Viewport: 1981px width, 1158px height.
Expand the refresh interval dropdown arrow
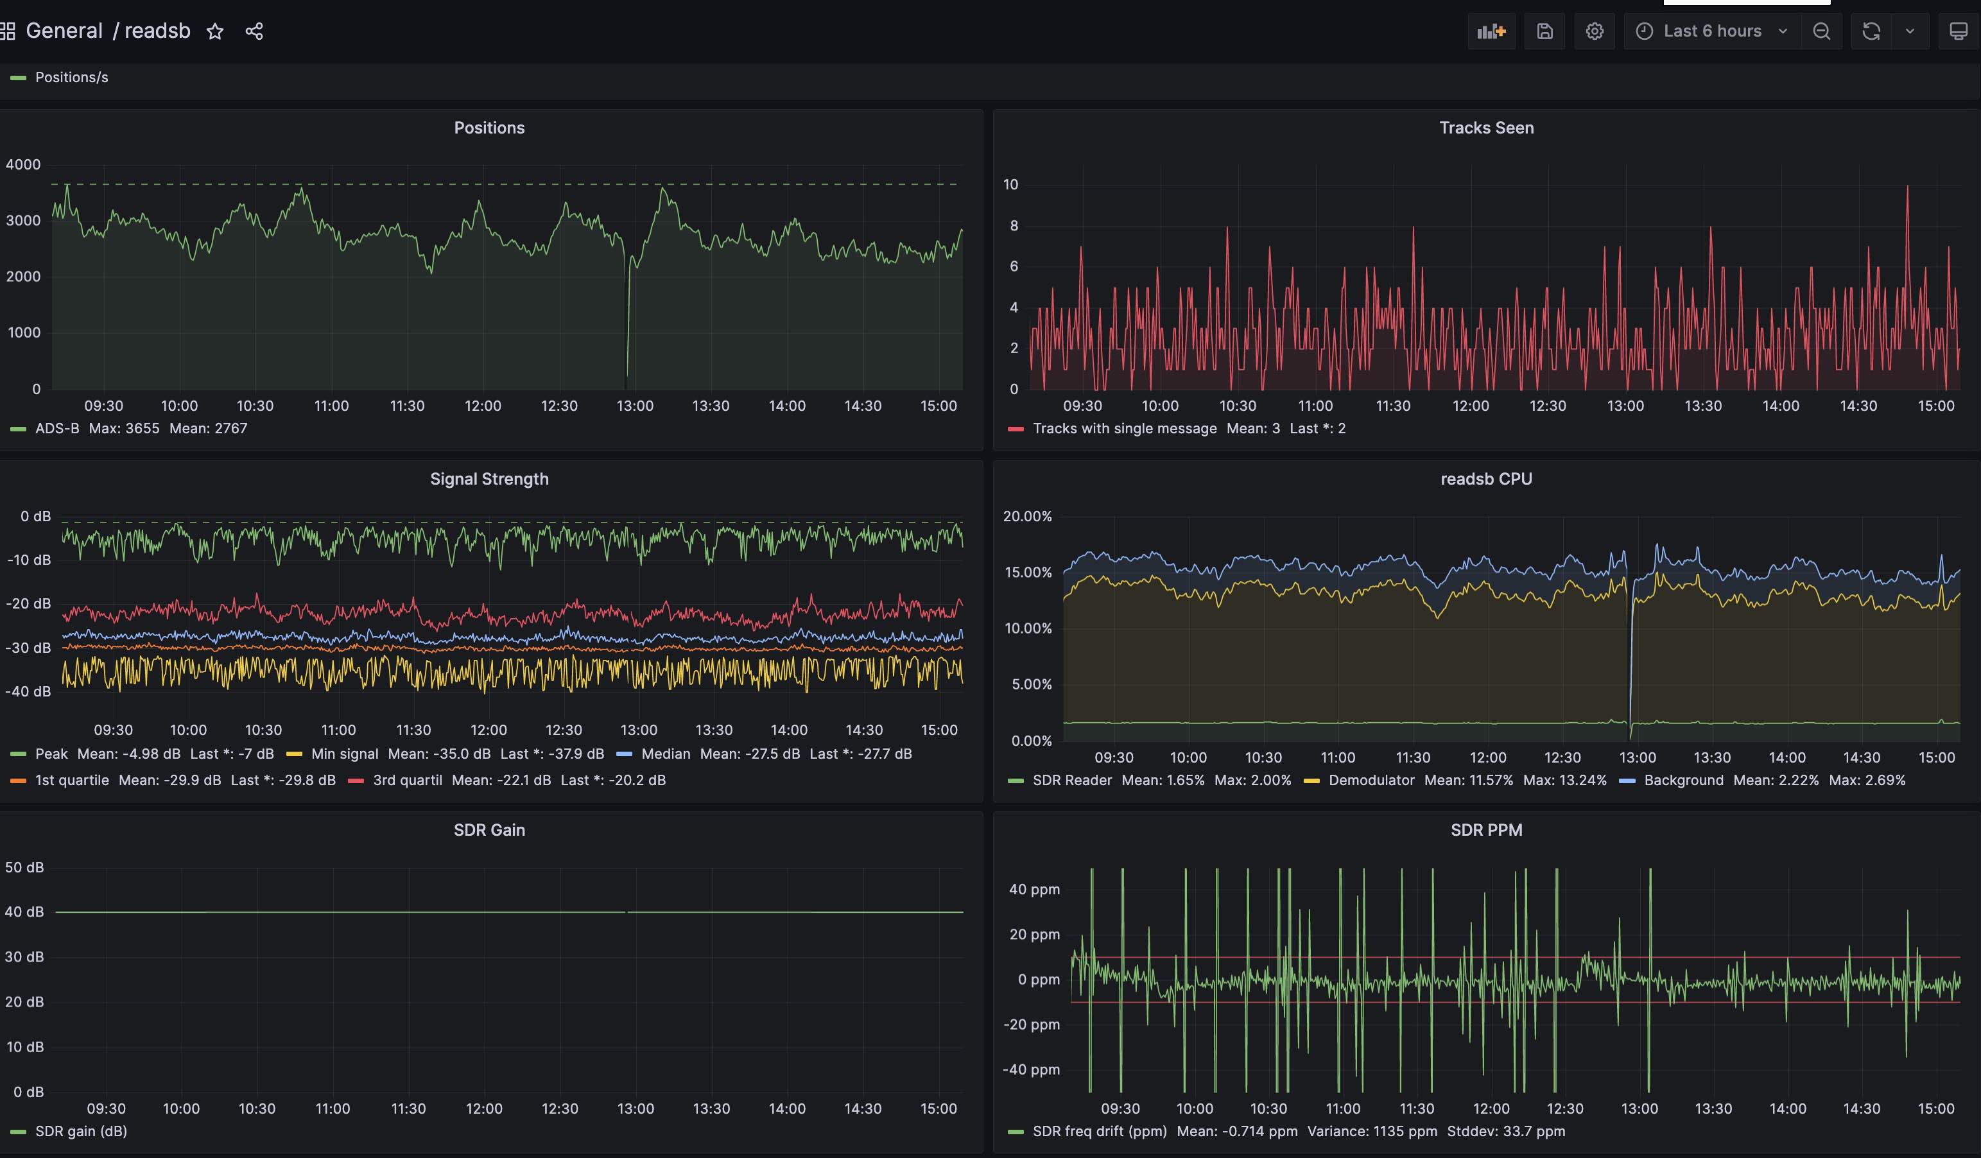[x=1910, y=31]
